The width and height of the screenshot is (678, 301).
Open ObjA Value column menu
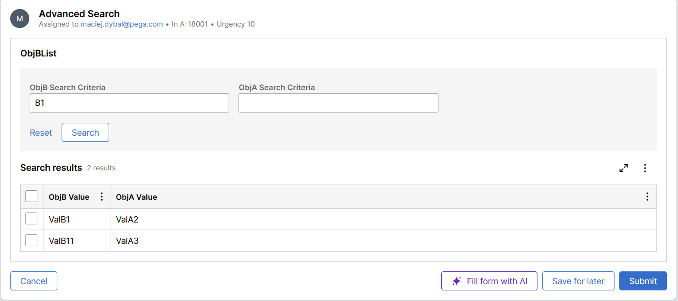coord(647,197)
